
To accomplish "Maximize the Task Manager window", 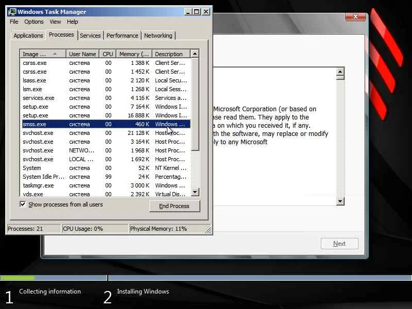I will pyautogui.click(x=197, y=12).
